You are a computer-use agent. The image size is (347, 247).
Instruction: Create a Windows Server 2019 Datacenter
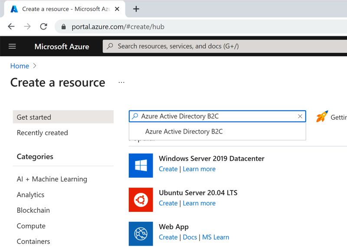tap(168, 169)
